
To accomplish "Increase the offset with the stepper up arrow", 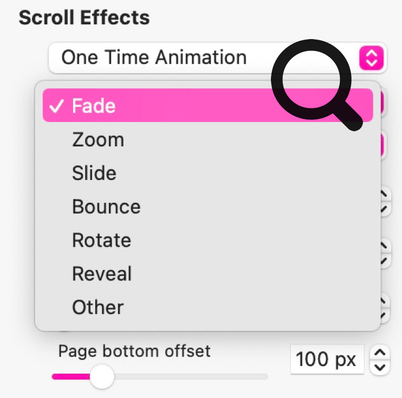I will [381, 353].
